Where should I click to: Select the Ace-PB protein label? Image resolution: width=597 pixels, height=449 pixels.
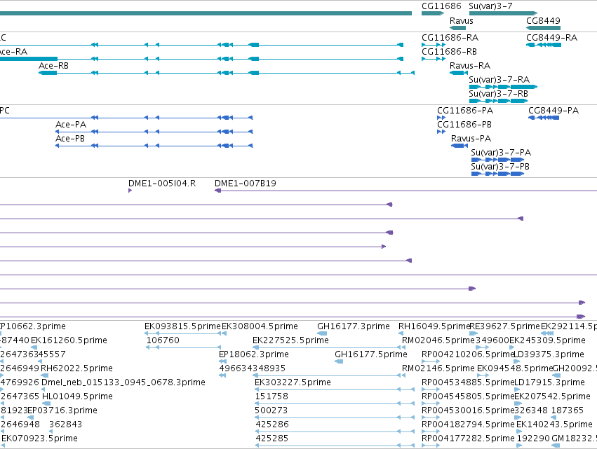pos(70,139)
